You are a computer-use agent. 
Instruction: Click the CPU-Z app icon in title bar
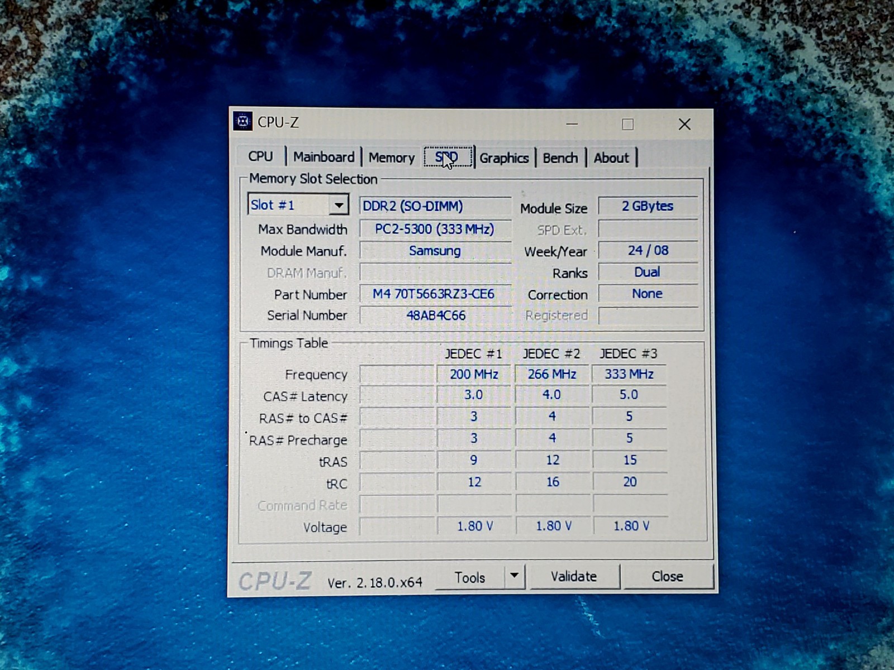point(242,121)
